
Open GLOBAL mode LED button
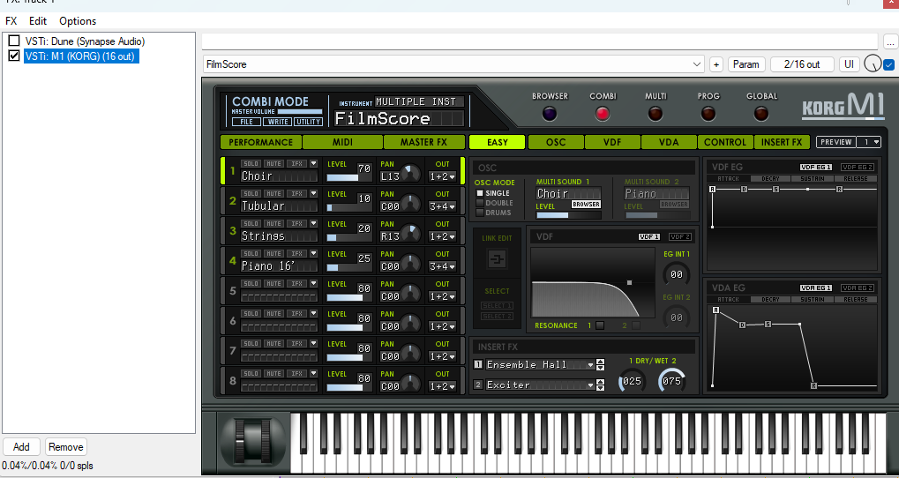click(x=761, y=114)
